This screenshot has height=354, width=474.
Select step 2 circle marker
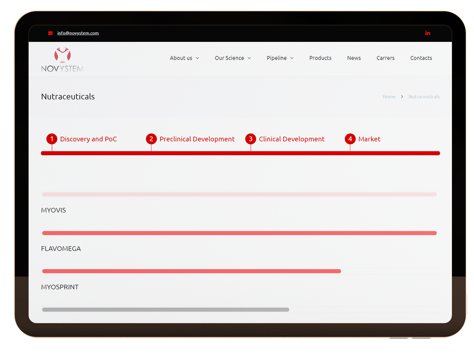pos(151,139)
